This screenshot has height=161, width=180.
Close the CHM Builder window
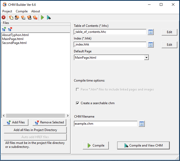[173, 4]
